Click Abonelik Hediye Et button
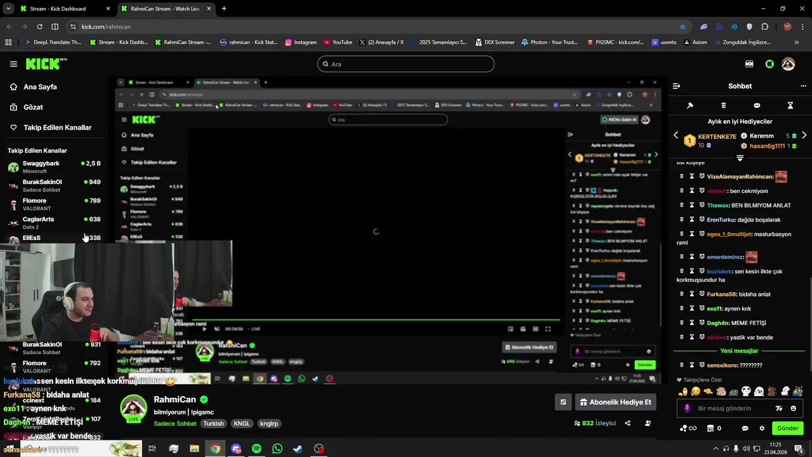Viewport: 812px width, 457px height. (615, 402)
